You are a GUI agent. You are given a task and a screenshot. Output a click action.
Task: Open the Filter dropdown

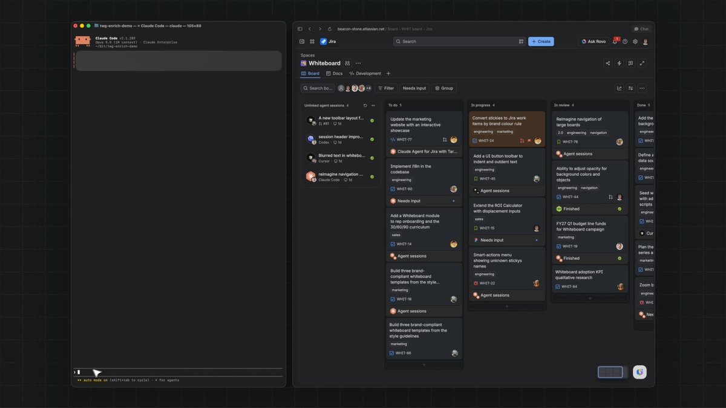pos(385,88)
